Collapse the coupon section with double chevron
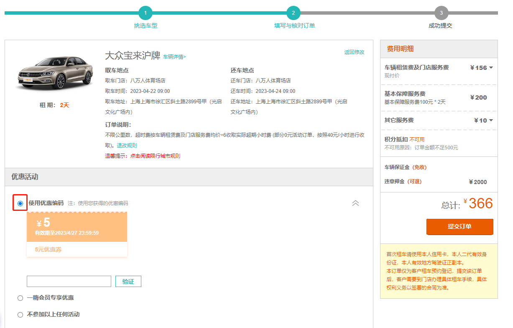 (355, 203)
